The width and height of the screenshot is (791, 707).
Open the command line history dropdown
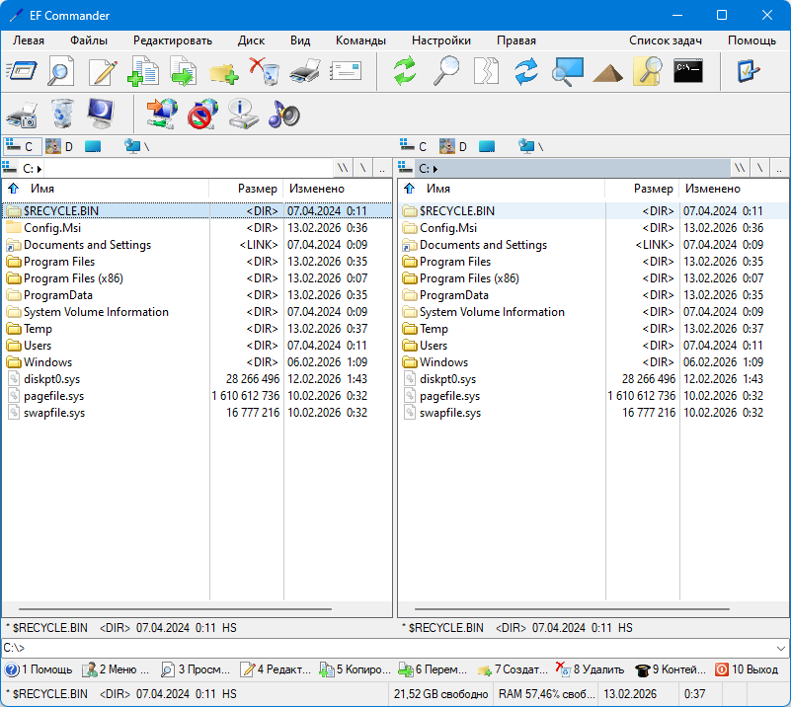tap(781, 648)
